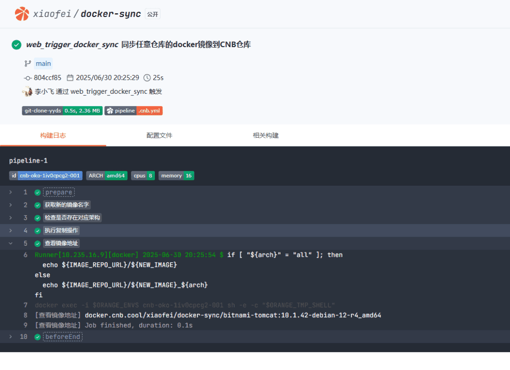The height and width of the screenshot is (370, 510).
Task: Click the user avatar of 李小飞
Action: (27, 91)
